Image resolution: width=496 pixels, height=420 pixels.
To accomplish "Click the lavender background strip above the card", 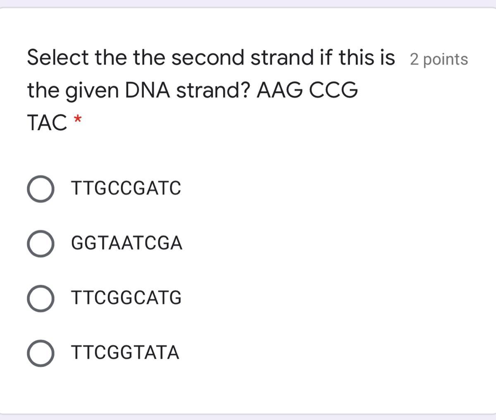I will (x=248, y=3).
